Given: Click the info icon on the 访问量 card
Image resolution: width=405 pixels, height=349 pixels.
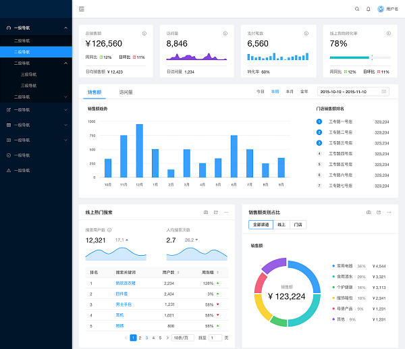Looking at the screenshot, I should [225, 33].
